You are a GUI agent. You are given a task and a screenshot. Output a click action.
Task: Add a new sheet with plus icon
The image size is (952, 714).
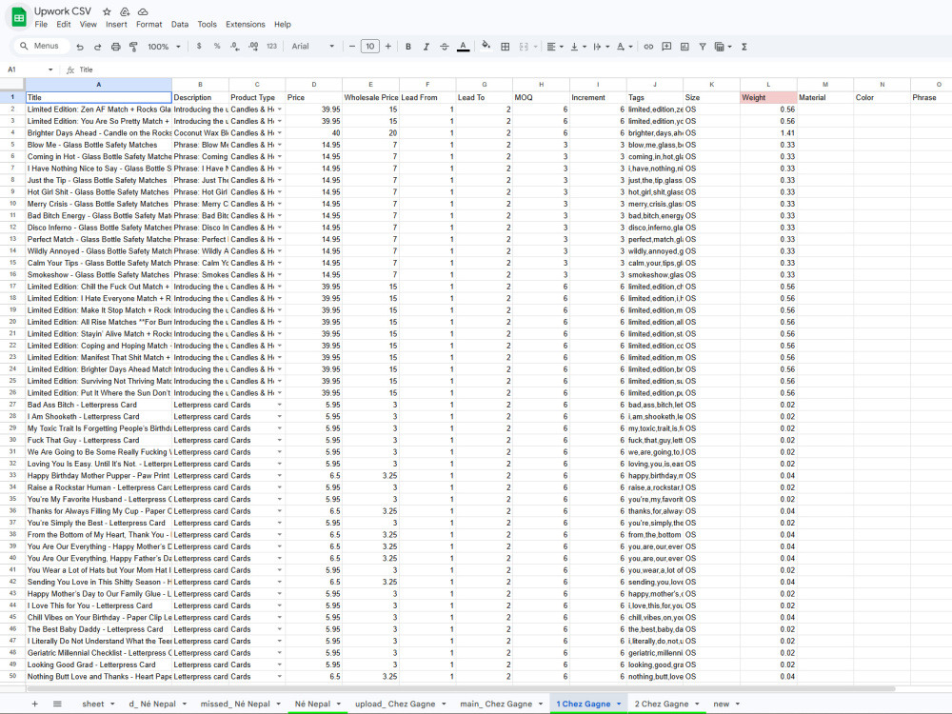34,704
